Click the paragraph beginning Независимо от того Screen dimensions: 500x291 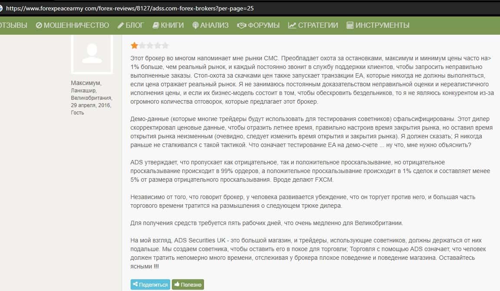click(303, 201)
